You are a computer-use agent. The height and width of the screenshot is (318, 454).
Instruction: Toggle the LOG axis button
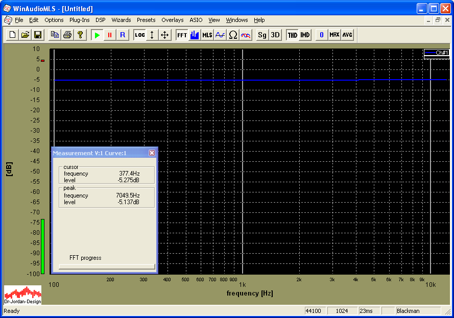coord(139,35)
